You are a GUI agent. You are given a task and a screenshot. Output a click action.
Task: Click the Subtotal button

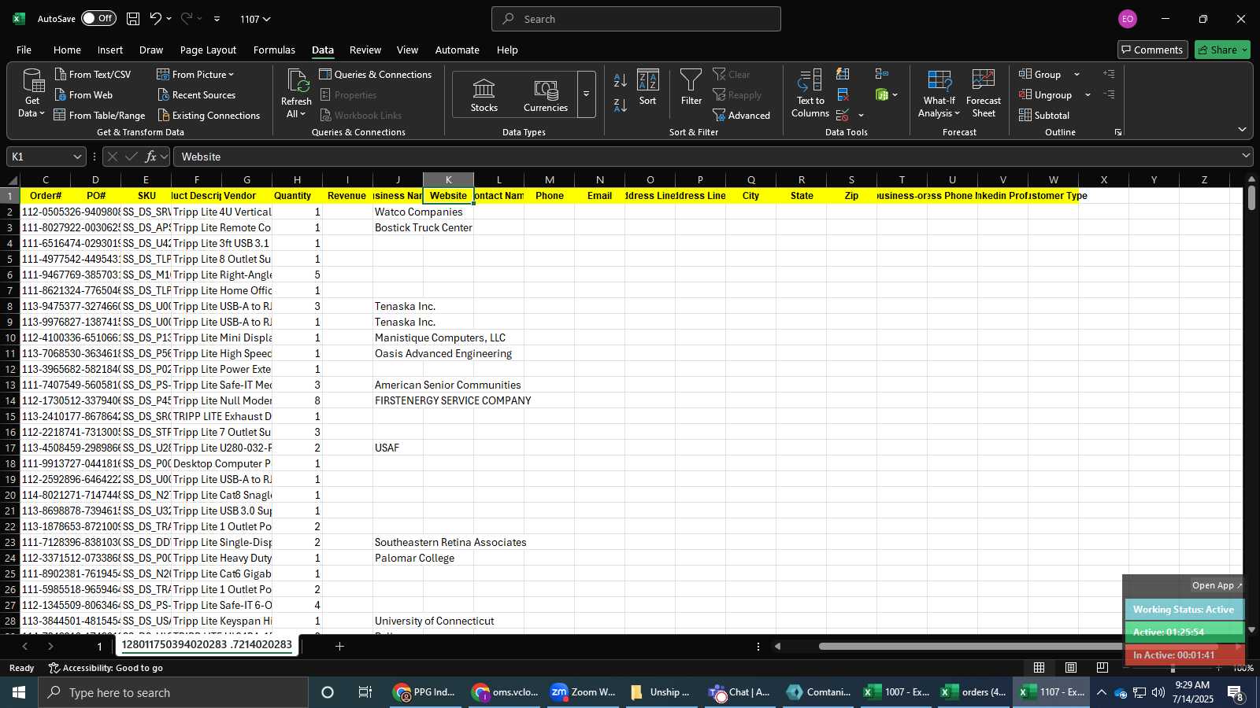tap(1044, 115)
